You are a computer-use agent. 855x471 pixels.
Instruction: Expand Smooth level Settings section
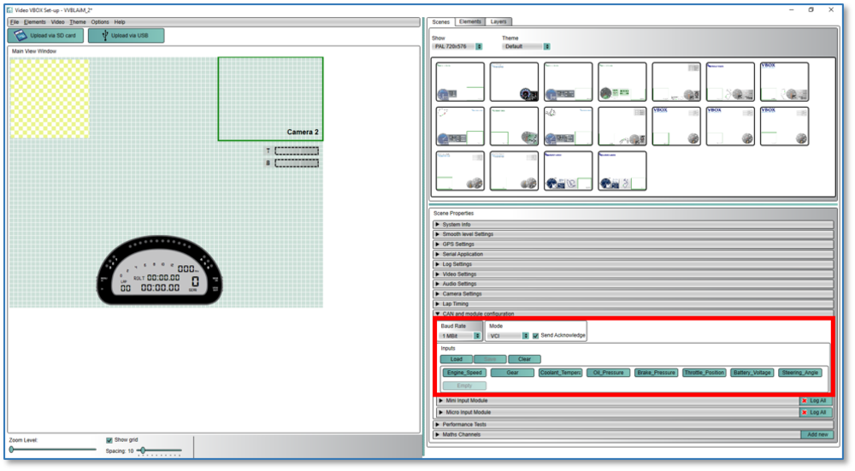pyautogui.click(x=634, y=234)
